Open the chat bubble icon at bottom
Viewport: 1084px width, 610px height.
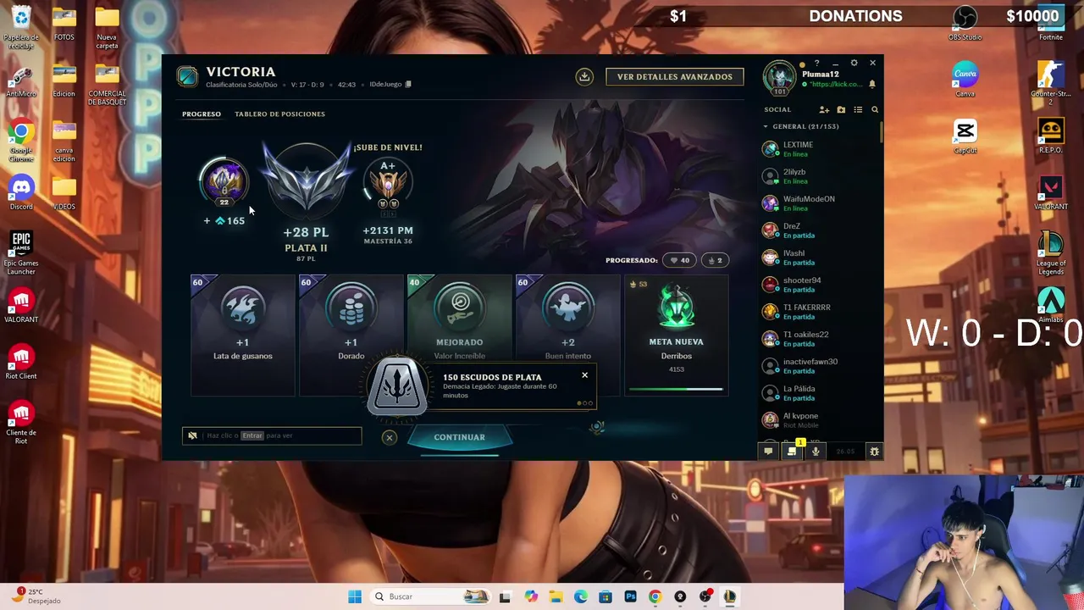pyautogui.click(x=769, y=452)
